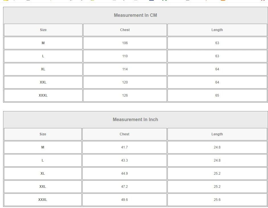The height and width of the screenshot is (208, 268).
Task: Click chest value 114 in XL row
Action: coord(125,69)
